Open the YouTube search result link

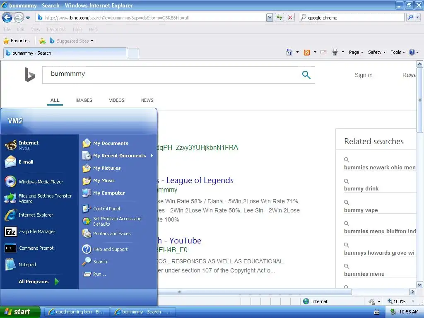point(180,241)
